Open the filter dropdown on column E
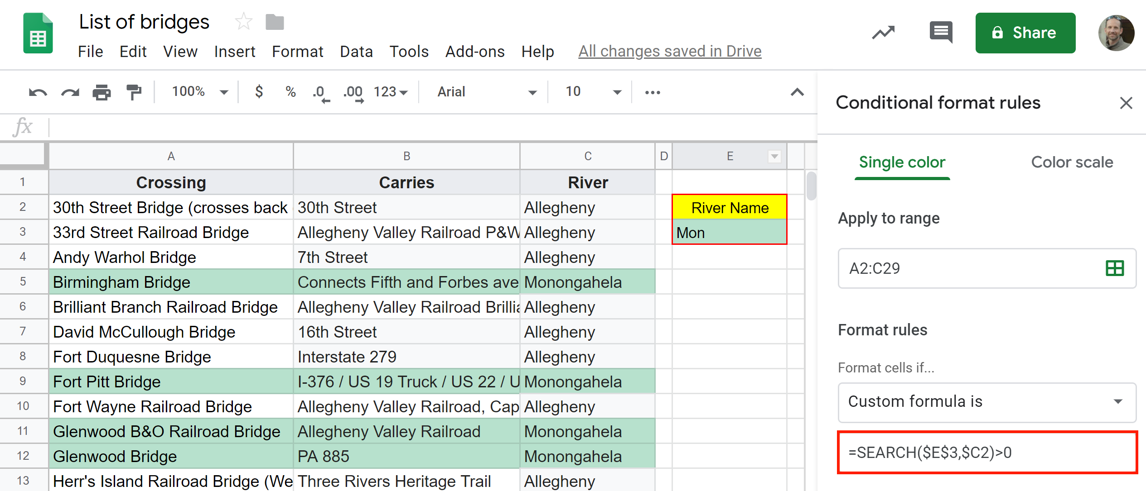 coord(774,156)
